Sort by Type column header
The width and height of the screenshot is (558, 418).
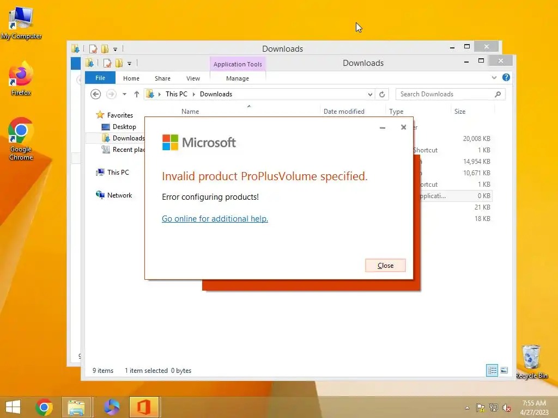[x=396, y=112]
